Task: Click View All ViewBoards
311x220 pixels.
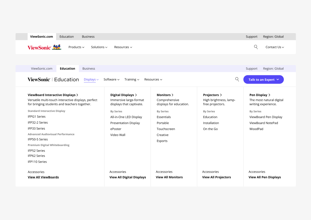Action: (x=43, y=177)
